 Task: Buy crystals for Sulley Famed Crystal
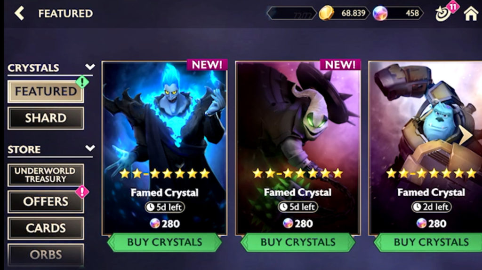[430, 242]
